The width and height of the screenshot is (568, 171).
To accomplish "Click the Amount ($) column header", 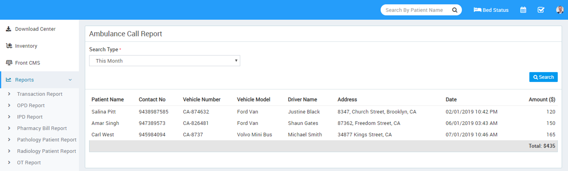I will tap(541, 99).
